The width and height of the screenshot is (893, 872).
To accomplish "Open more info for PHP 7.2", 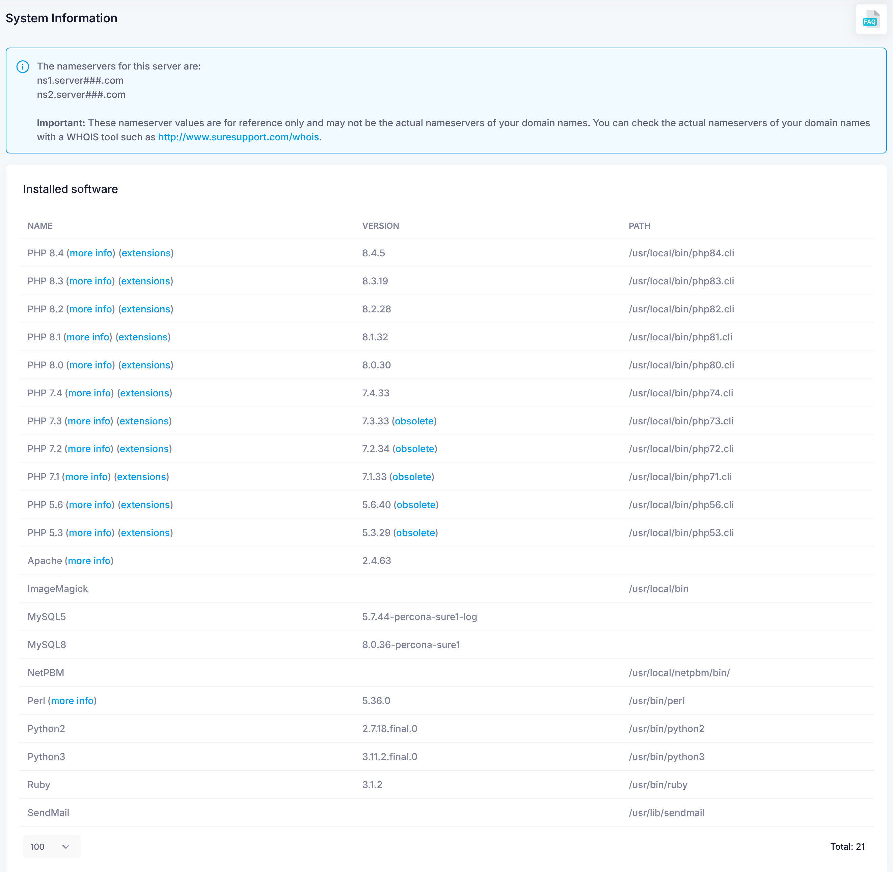I will point(89,448).
